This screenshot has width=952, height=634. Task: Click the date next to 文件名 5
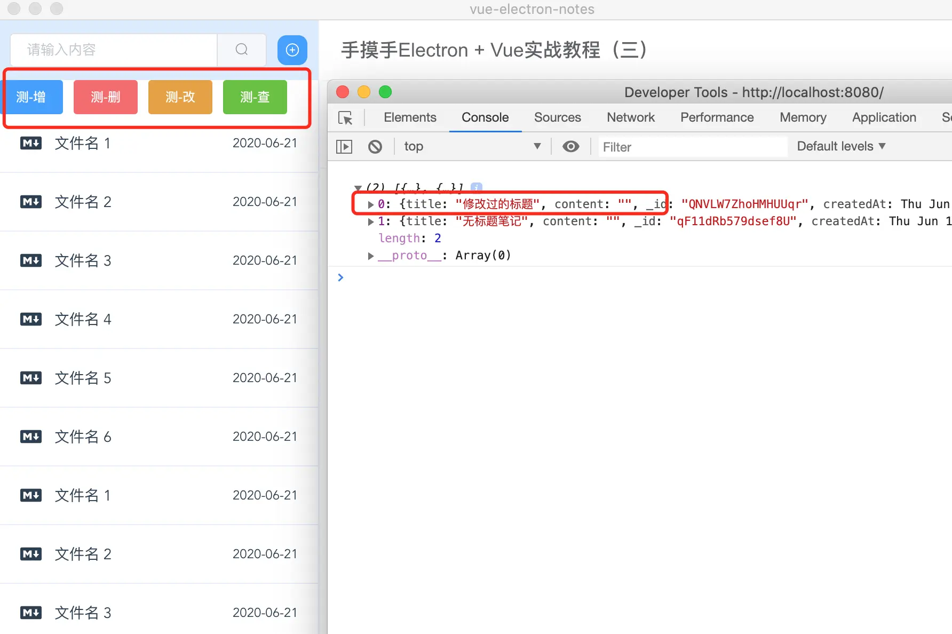coord(265,378)
